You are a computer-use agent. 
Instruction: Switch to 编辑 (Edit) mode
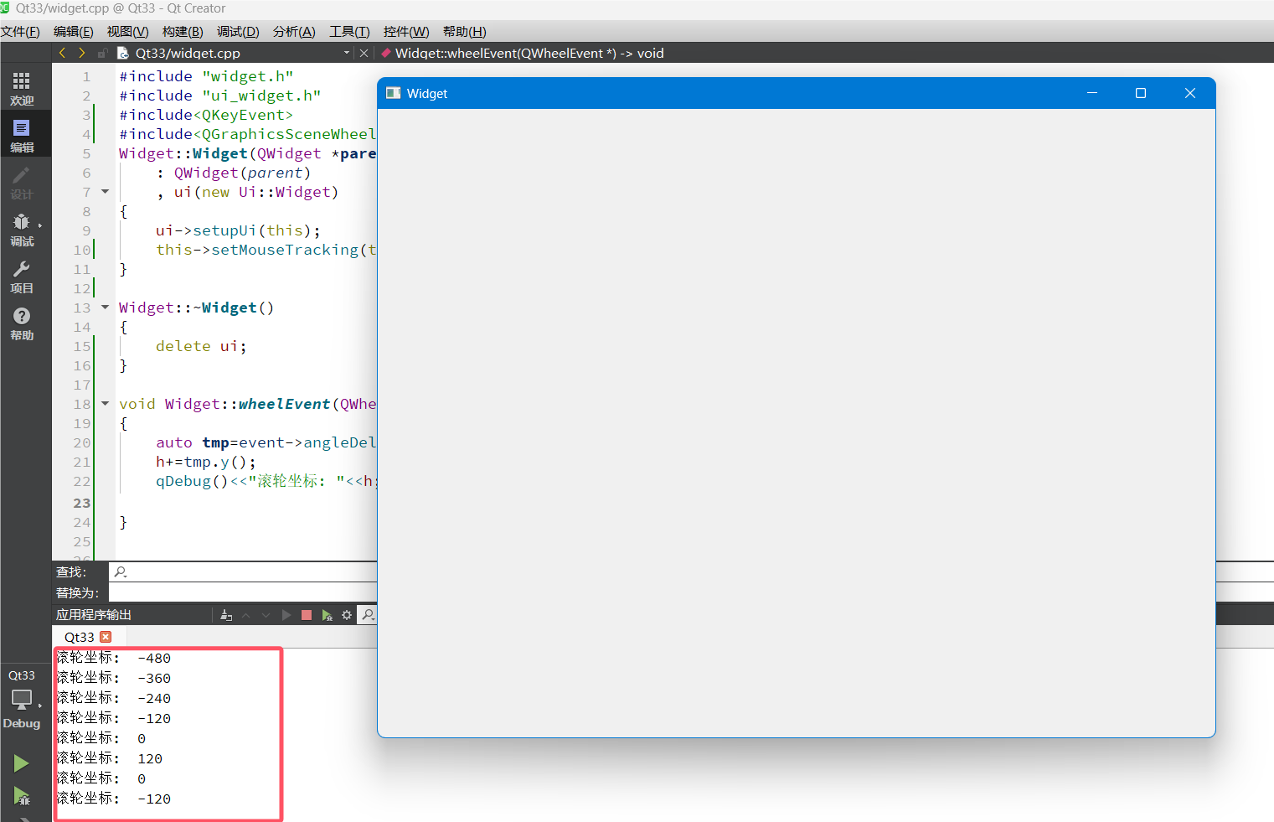click(22, 136)
